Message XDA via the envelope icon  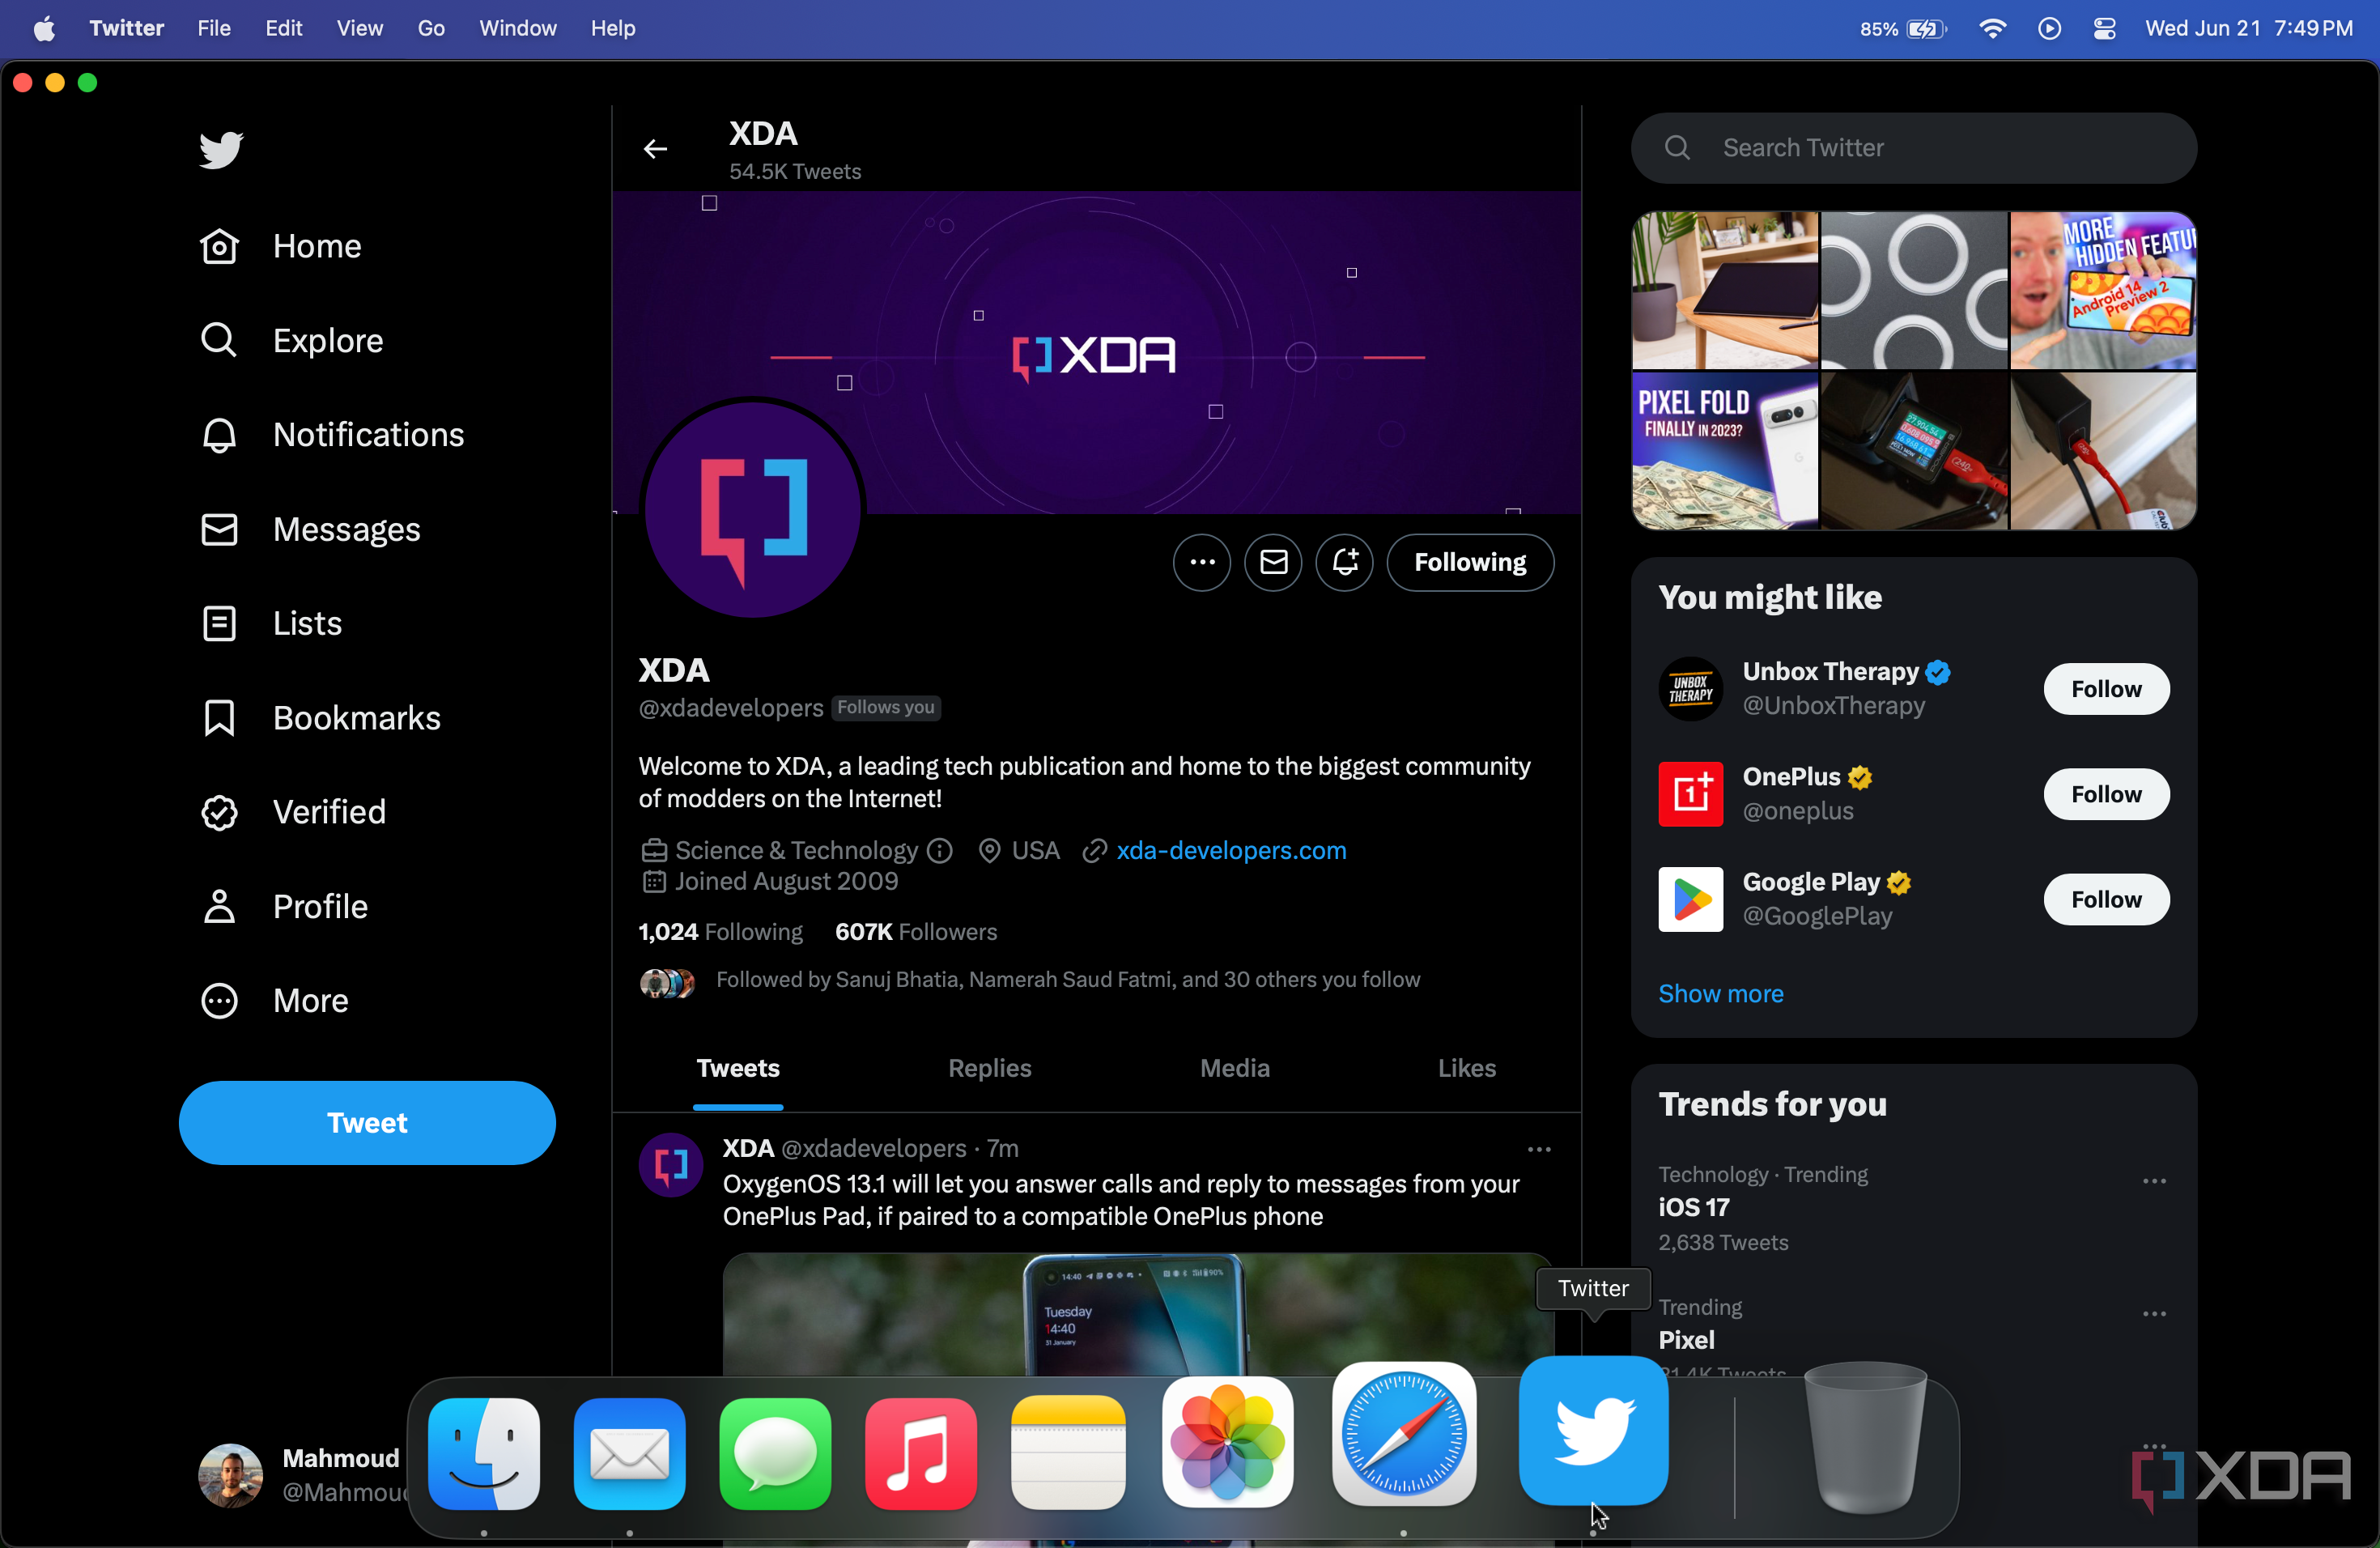pos(1272,562)
